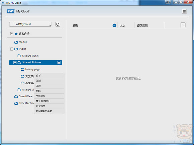
Task: Choose 新資料夾 (new folder) from the context menu
Action: pos(49,106)
